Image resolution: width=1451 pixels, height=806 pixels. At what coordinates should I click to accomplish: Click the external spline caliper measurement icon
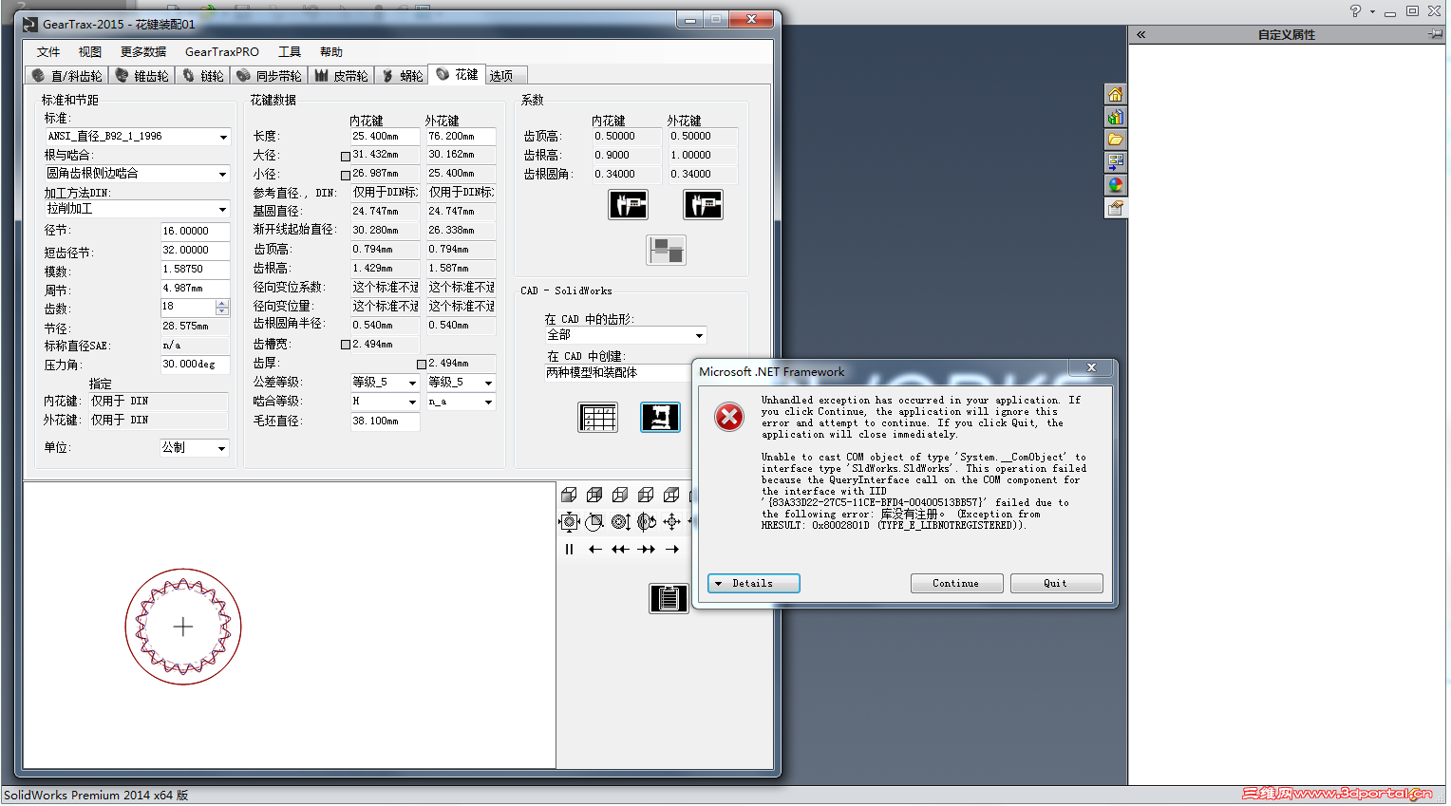coord(703,204)
